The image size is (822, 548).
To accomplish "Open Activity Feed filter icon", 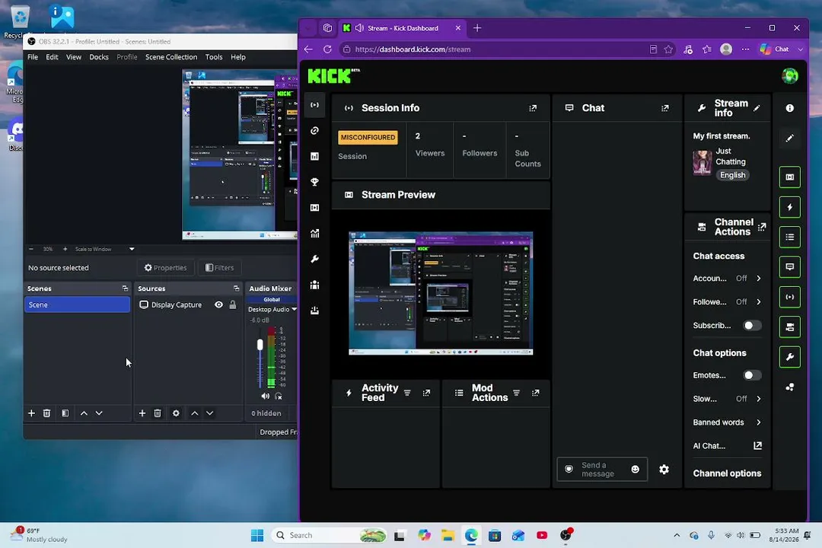I will click(x=407, y=393).
